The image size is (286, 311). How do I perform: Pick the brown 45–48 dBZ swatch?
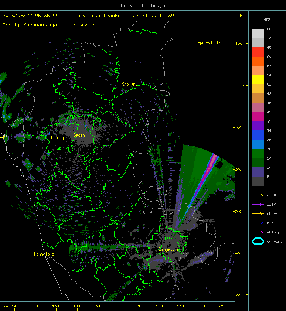[x=258, y=98]
